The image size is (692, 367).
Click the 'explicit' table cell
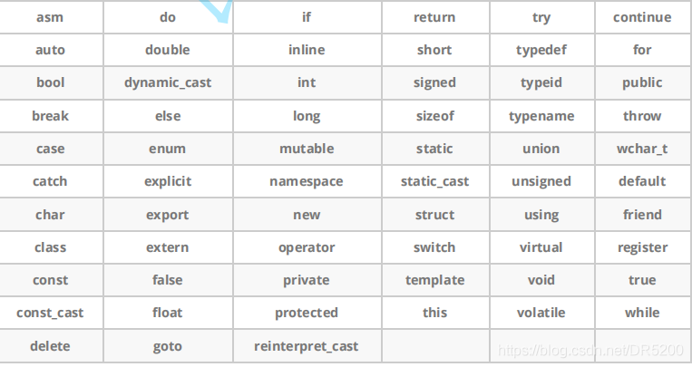[x=168, y=181]
